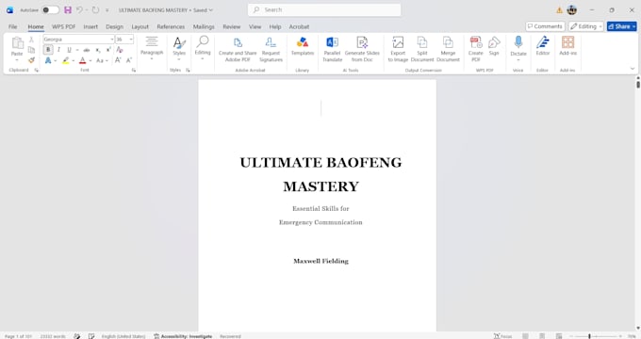Click Create and Share Adobe PDF
Screen dimensions: 641x339
click(x=238, y=50)
